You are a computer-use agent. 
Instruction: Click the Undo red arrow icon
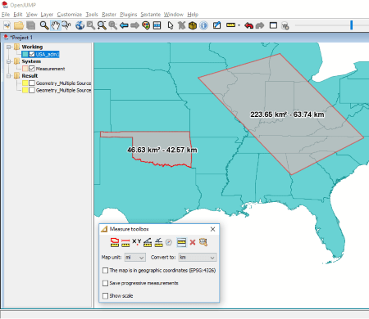click(x=248, y=25)
